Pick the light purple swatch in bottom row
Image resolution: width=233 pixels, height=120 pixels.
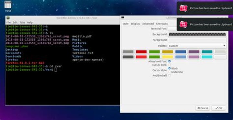[194, 57]
